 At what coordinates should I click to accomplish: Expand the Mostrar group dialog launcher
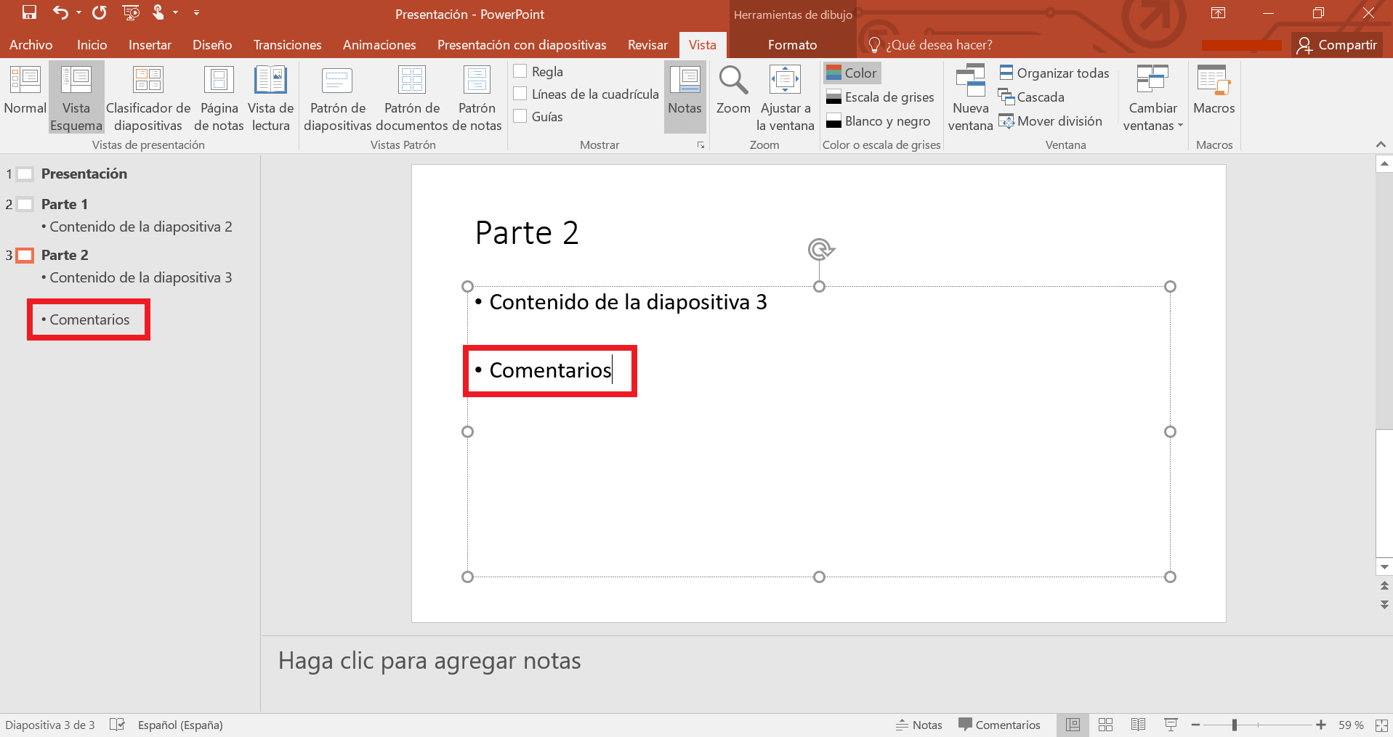(700, 145)
